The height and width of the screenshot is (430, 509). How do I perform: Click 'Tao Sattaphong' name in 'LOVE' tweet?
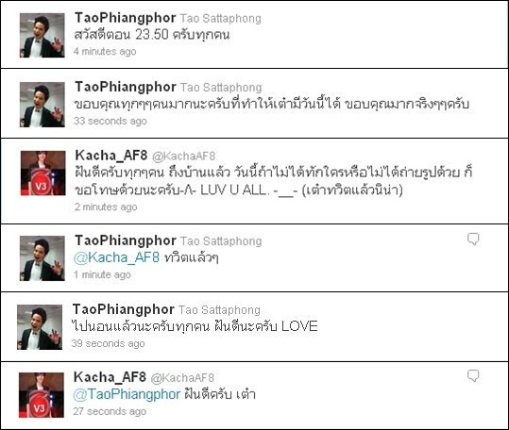(219, 310)
